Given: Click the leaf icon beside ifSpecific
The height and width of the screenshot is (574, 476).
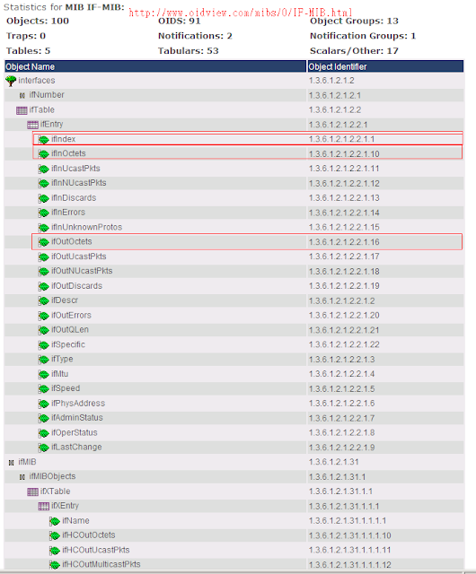Looking at the screenshot, I should tap(44, 344).
